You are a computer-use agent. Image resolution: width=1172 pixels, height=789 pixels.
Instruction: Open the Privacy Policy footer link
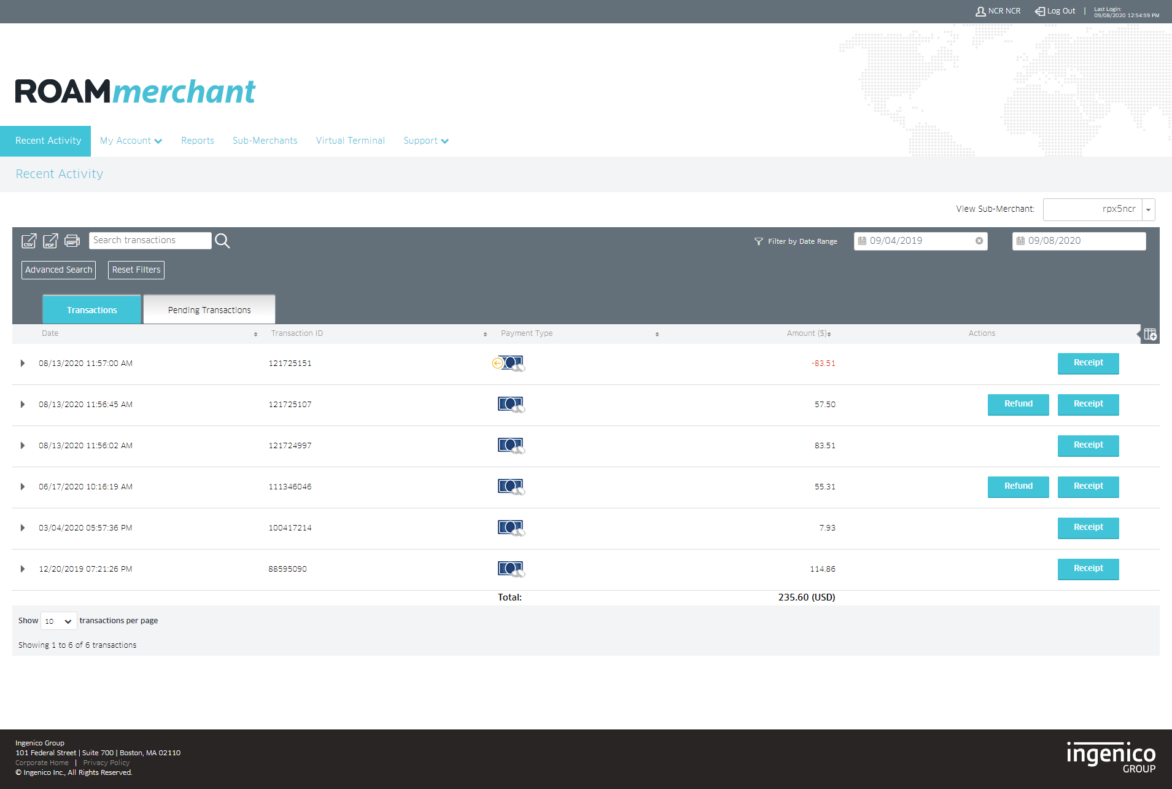(106, 763)
